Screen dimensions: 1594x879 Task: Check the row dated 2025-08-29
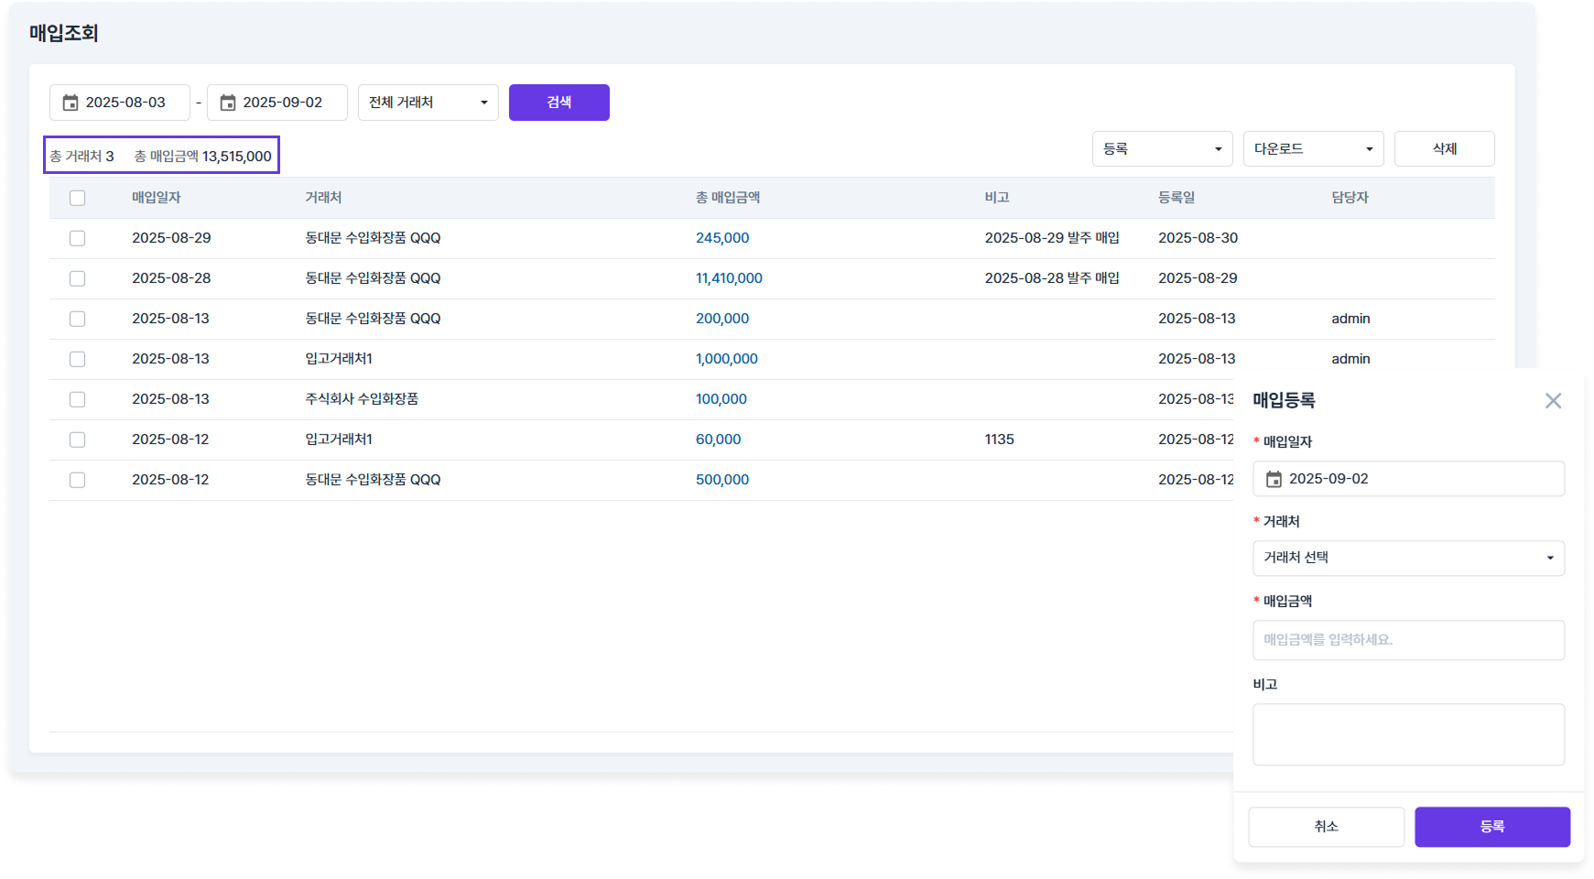coord(78,238)
